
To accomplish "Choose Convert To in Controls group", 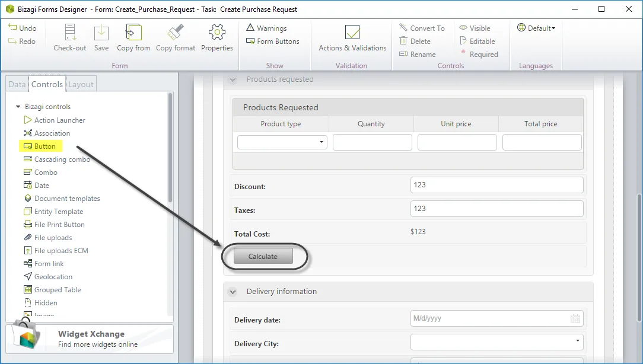I will point(422,28).
